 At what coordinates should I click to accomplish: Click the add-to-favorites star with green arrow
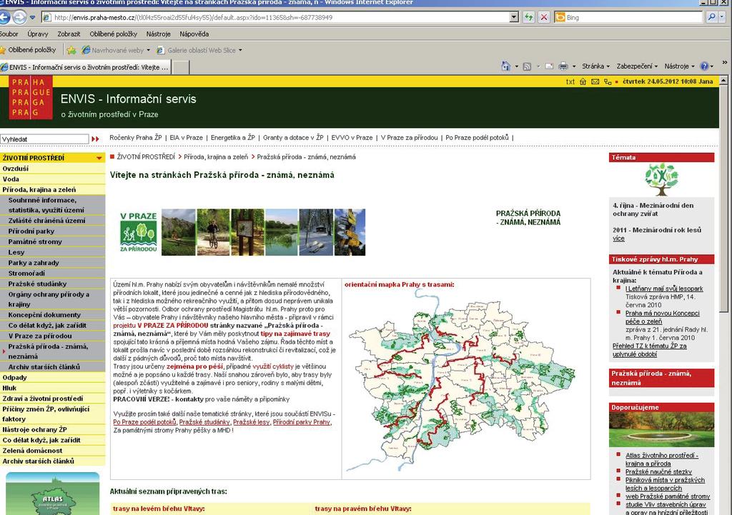(x=71, y=50)
